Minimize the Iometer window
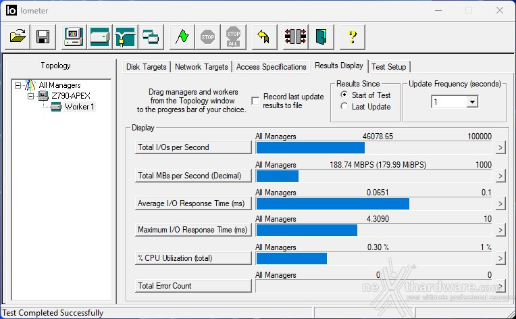 tap(438, 11)
